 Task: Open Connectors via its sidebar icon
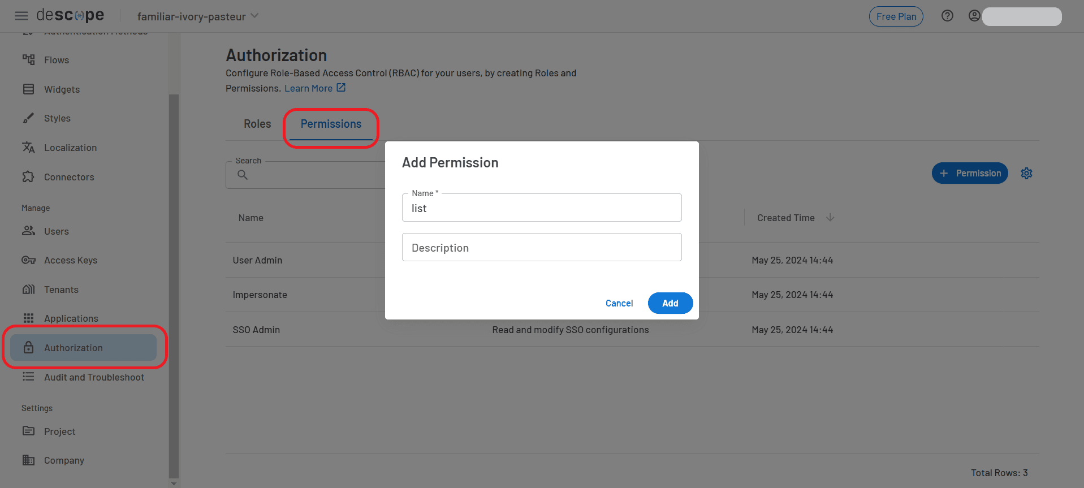click(x=29, y=176)
